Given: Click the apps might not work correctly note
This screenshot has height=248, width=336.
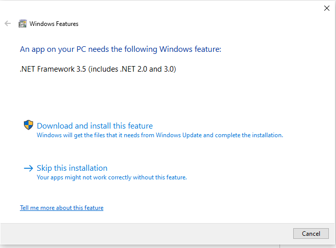Looking at the screenshot, I should coord(111,177).
